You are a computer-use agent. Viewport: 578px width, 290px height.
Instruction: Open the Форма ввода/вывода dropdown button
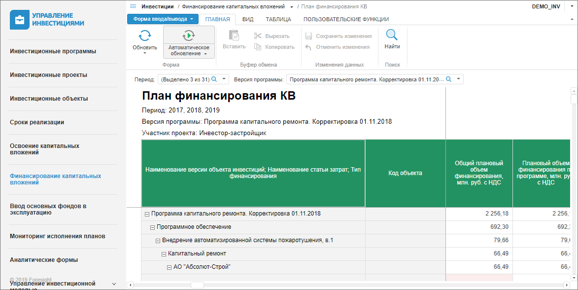(163, 19)
